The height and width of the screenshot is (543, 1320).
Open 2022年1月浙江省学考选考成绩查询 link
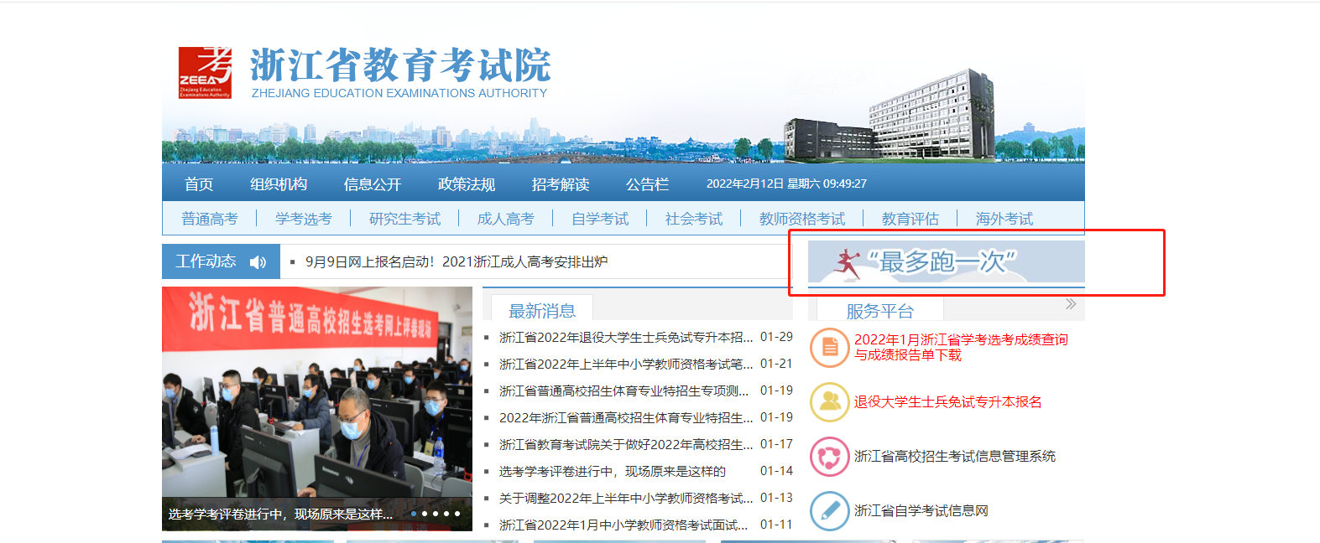point(961,347)
